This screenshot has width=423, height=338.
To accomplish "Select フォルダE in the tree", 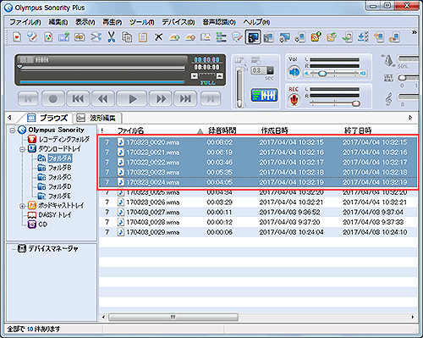I will pyautogui.click(x=60, y=196).
